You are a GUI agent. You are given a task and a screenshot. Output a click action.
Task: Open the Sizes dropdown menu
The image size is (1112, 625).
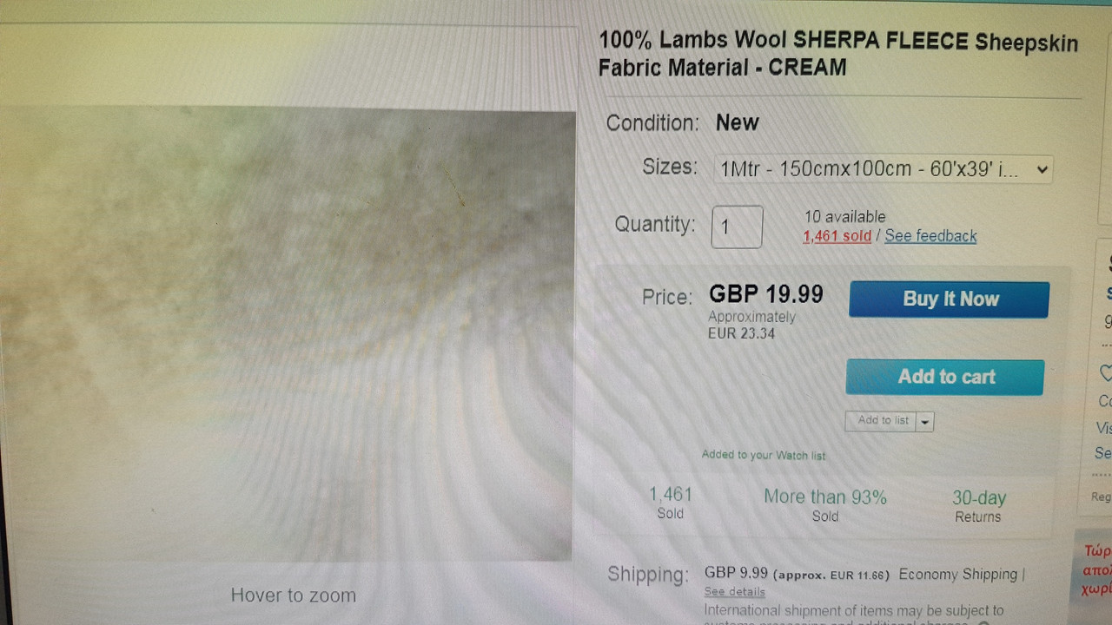[883, 169]
